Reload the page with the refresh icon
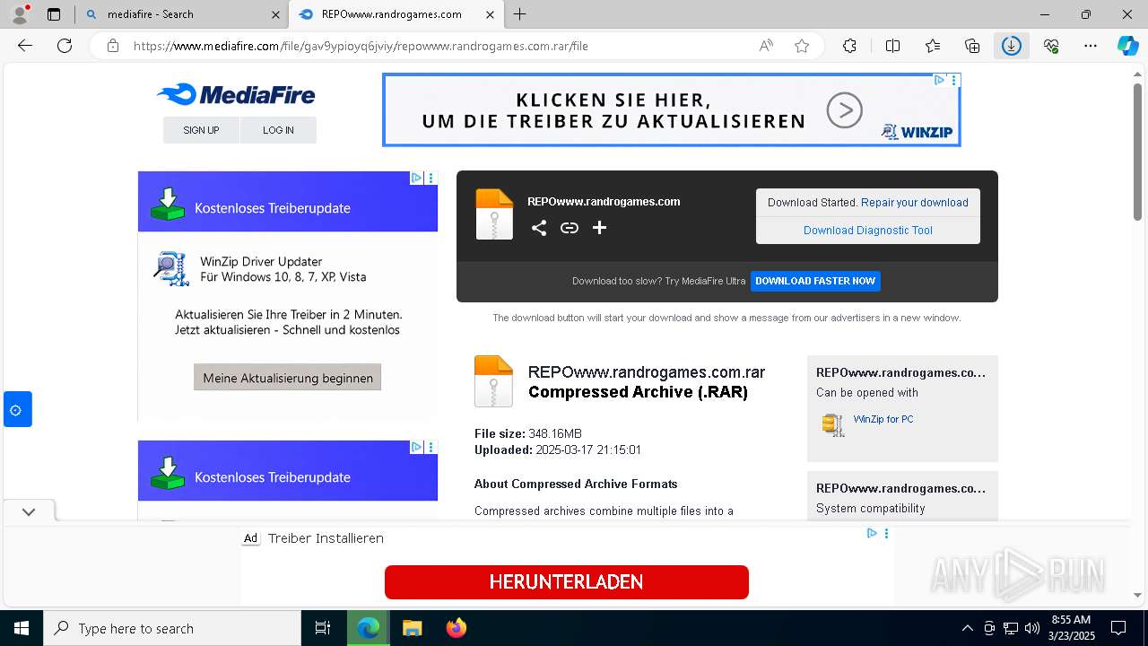The image size is (1148, 646). [65, 46]
